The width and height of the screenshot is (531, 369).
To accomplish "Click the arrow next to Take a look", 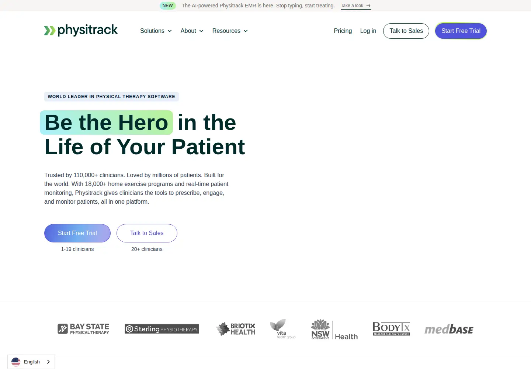I will coord(368,6).
